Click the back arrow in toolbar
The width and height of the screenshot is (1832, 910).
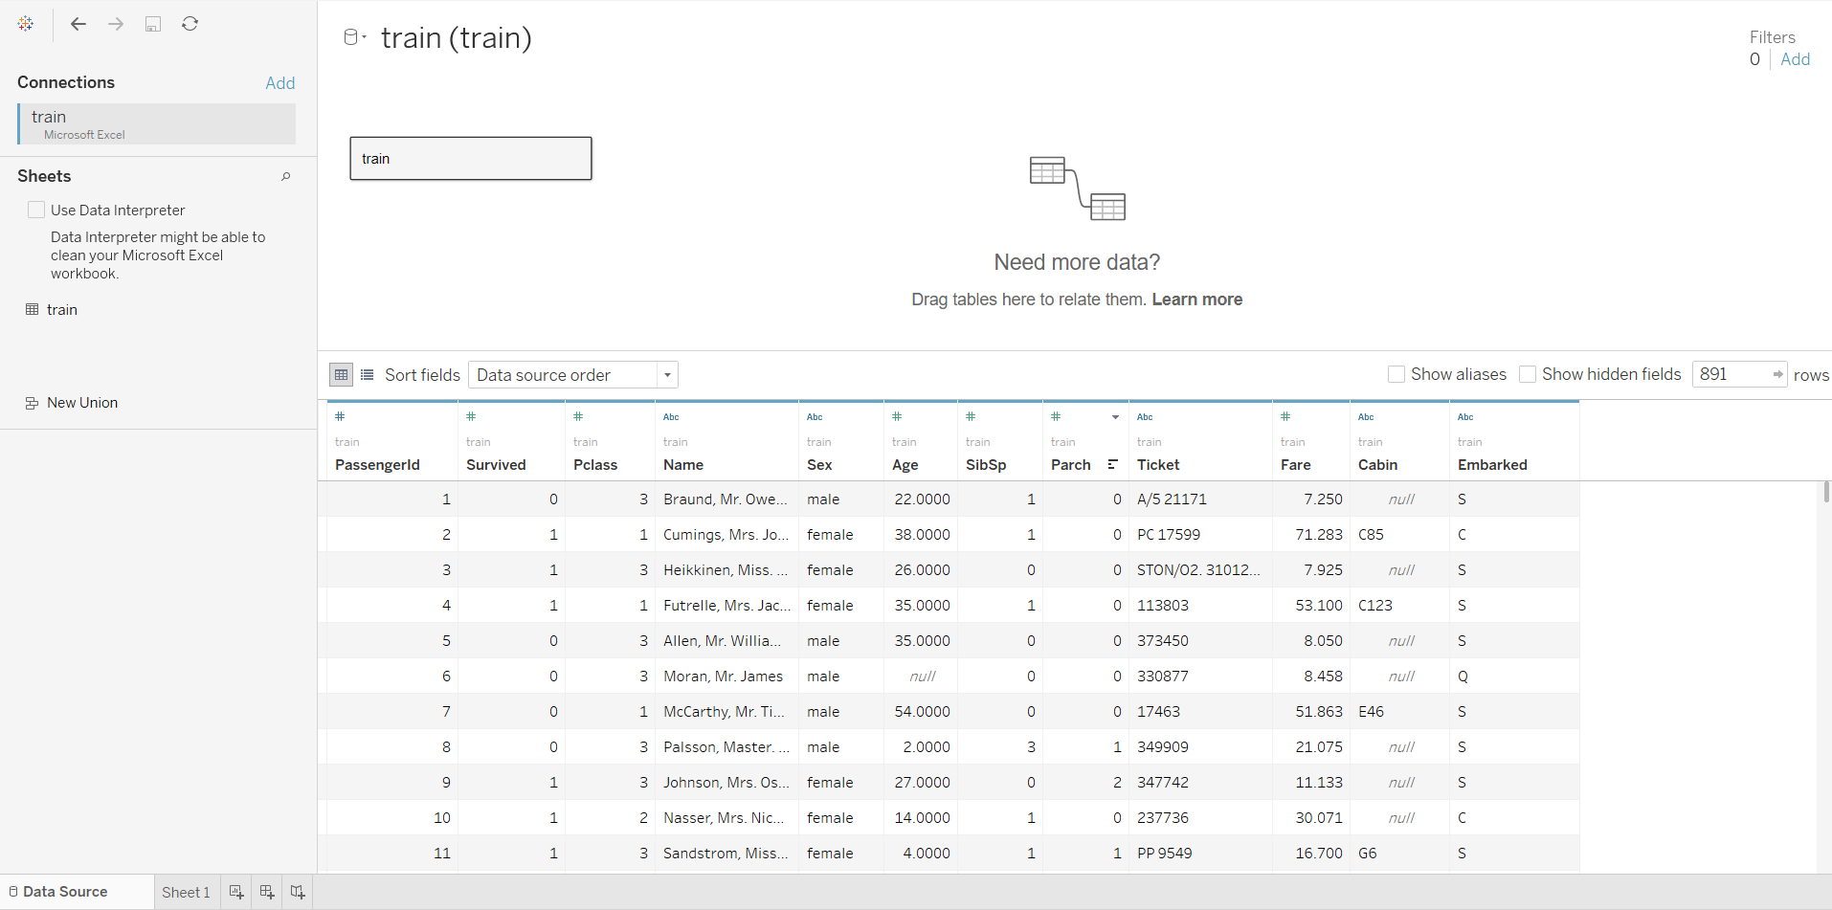78,24
